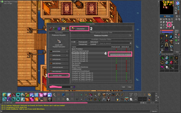
Task: Open the Cyclopedia Map parchment icon
Action: (63, 29)
